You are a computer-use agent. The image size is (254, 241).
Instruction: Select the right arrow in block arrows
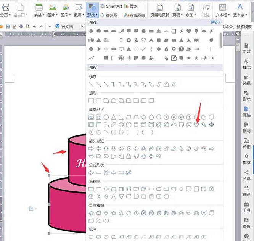[x=91, y=148]
